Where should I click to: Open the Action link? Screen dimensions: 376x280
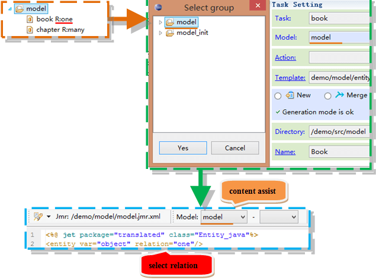(285, 57)
